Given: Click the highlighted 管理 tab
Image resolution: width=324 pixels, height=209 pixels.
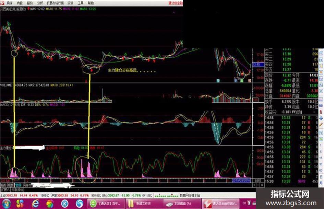Looking at the screenshot, I should 18,185.
